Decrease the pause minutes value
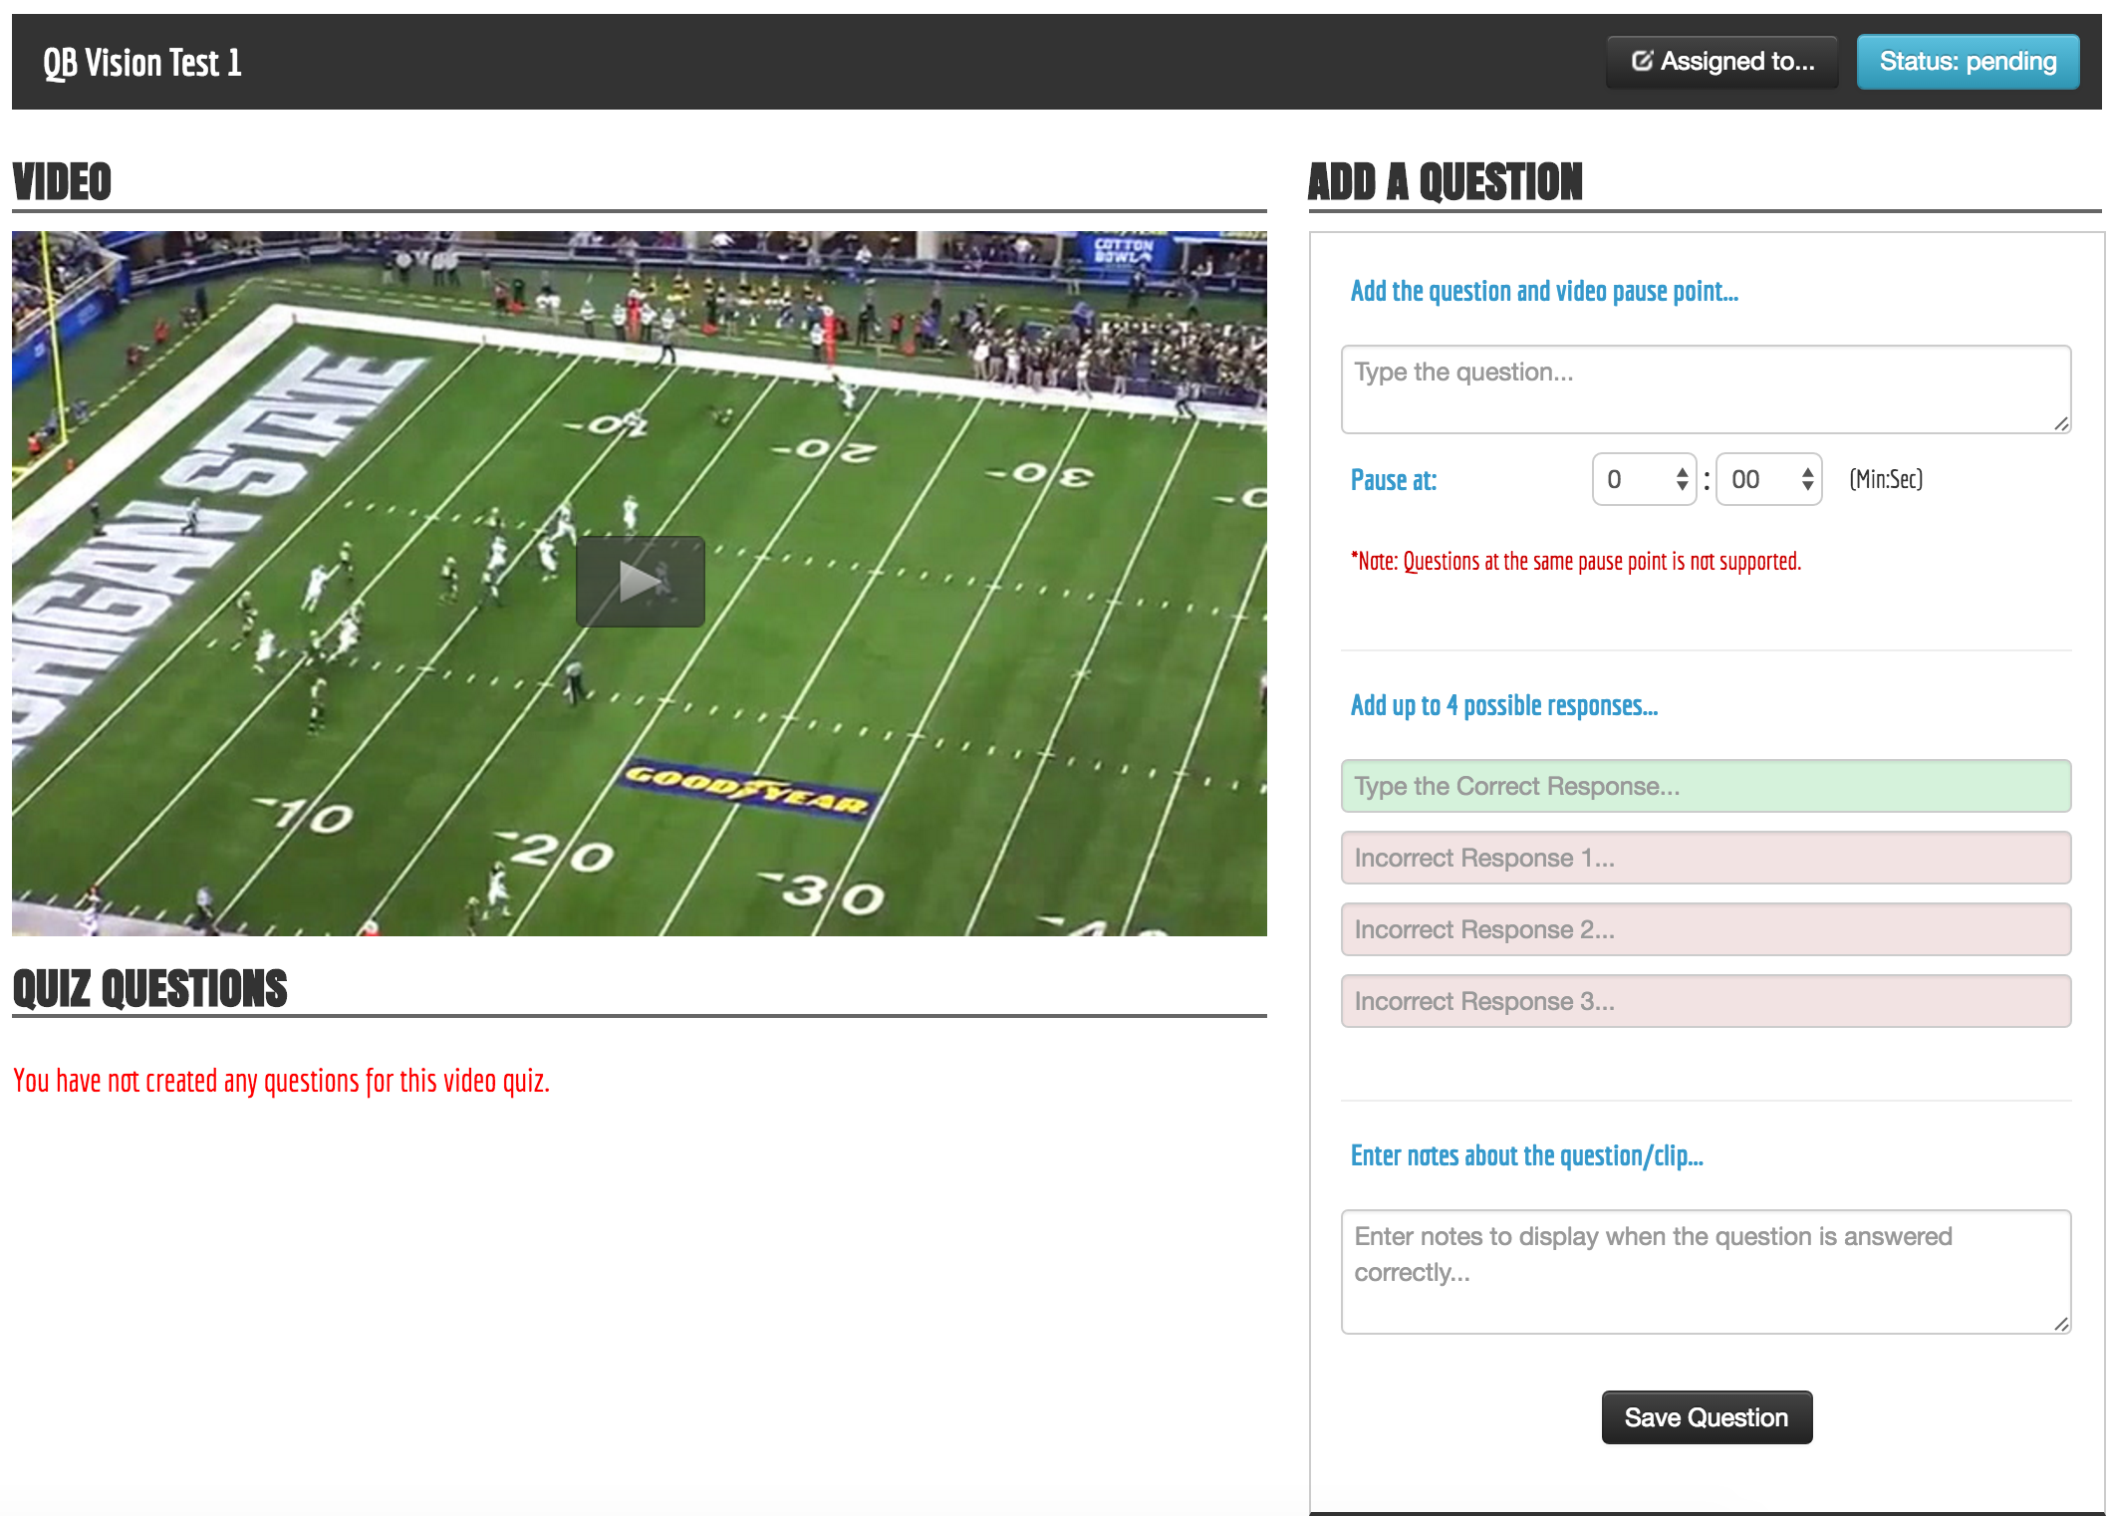Image resolution: width=2110 pixels, height=1516 pixels. [1682, 487]
